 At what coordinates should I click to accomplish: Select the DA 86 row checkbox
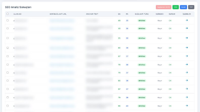point(8,106)
